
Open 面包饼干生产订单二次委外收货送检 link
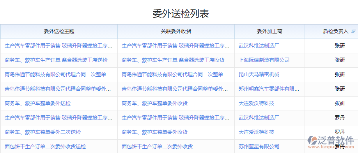tap(45, 146)
